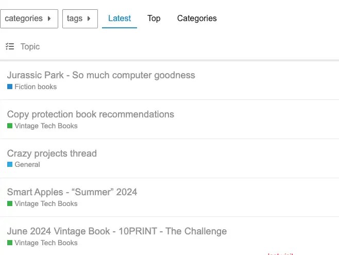Click the Fiction books category badge
The width and height of the screenshot is (339, 255).
tap(36, 87)
